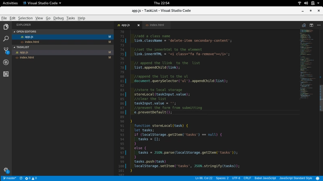Click Babel JavaScript language mode
323x181 pixels.
pos(265,178)
